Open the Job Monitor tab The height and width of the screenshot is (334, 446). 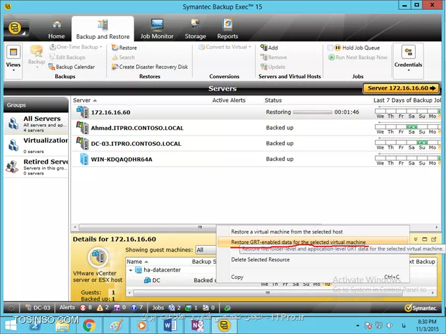coord(157,30)
